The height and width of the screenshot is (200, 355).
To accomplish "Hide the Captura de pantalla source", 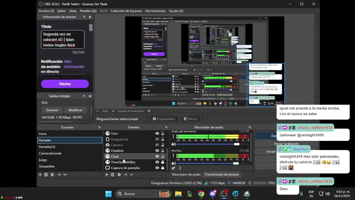I will coord(157,168).
